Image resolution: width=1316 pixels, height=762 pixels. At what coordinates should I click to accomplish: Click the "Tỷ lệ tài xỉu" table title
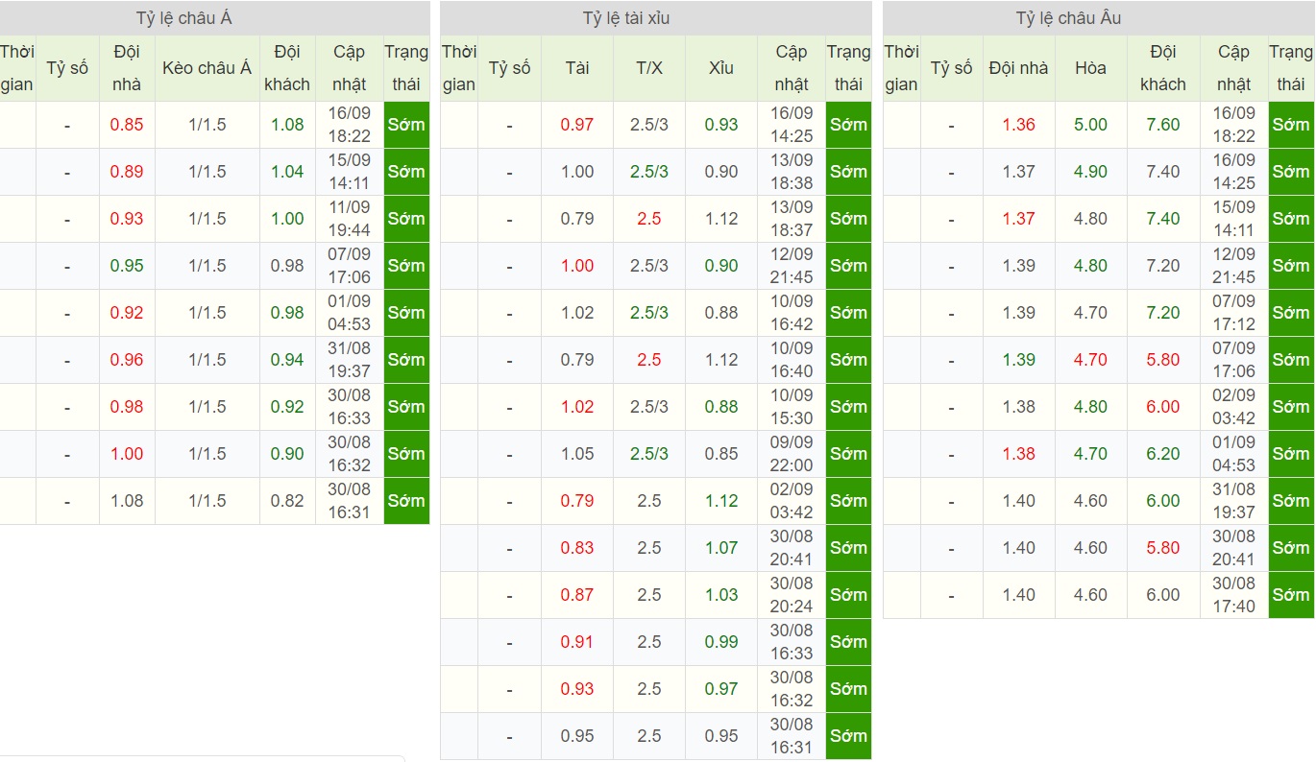(x=626, y=18)
